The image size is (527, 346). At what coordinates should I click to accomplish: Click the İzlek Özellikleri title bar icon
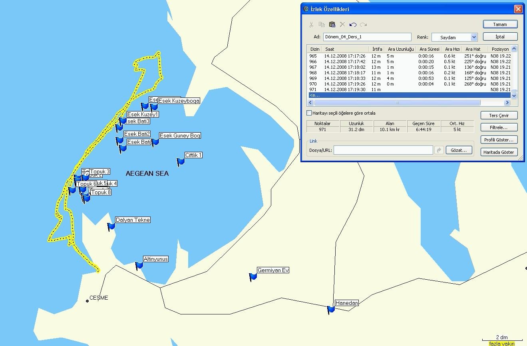click(306, 9)
